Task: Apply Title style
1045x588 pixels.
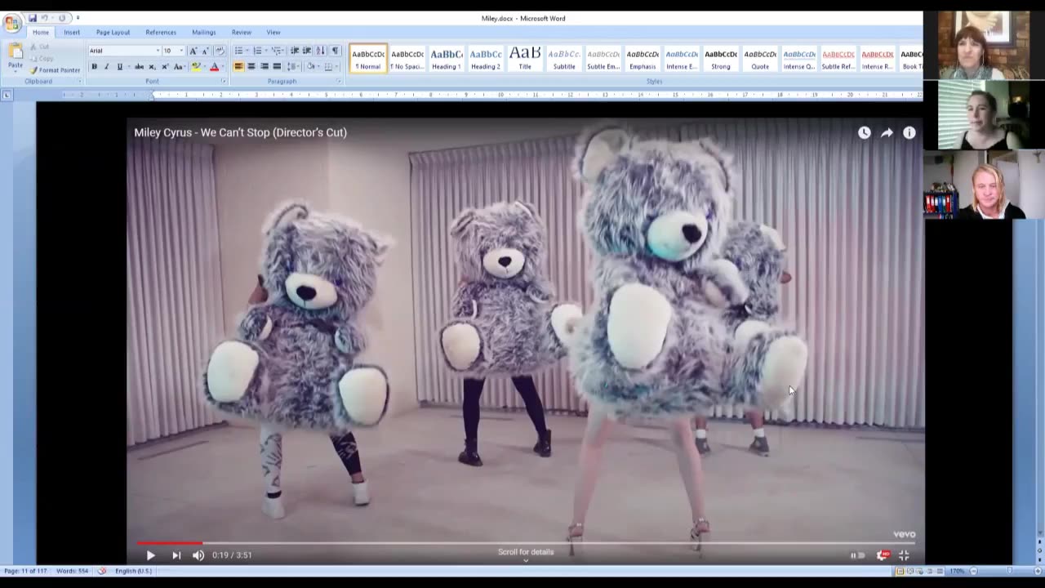Action: pos(525,59)
